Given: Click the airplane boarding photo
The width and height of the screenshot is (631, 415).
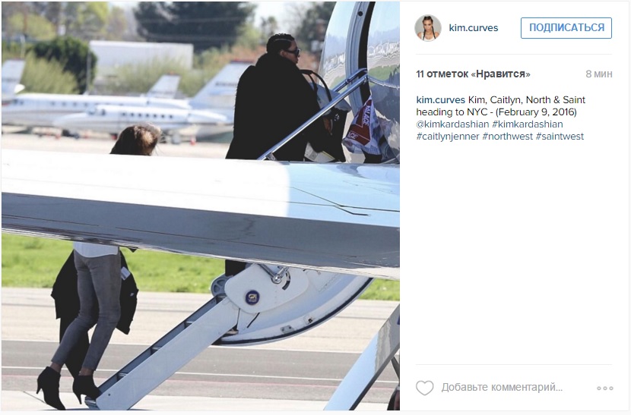Looking at the screenshot, I should (x=201, y=206).
